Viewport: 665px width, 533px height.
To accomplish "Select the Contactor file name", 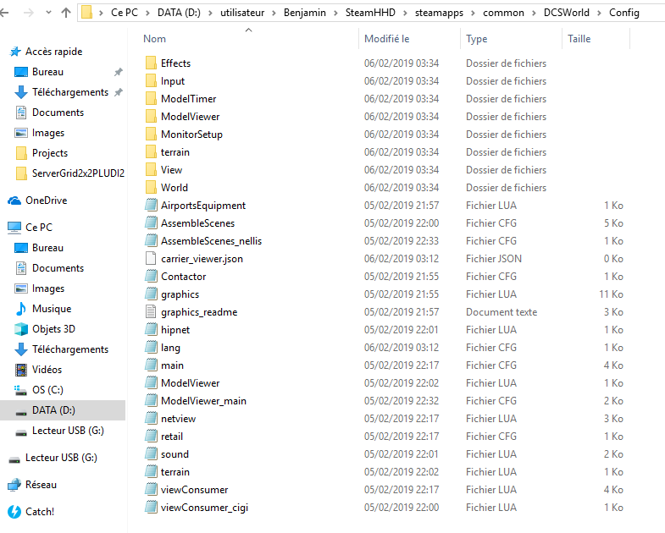I will [x=183, y=277].
